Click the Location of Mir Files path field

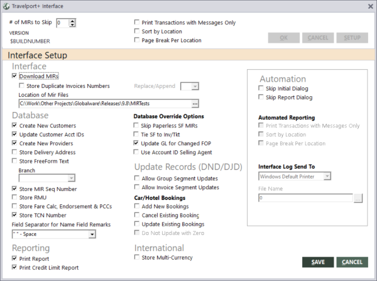105,104
